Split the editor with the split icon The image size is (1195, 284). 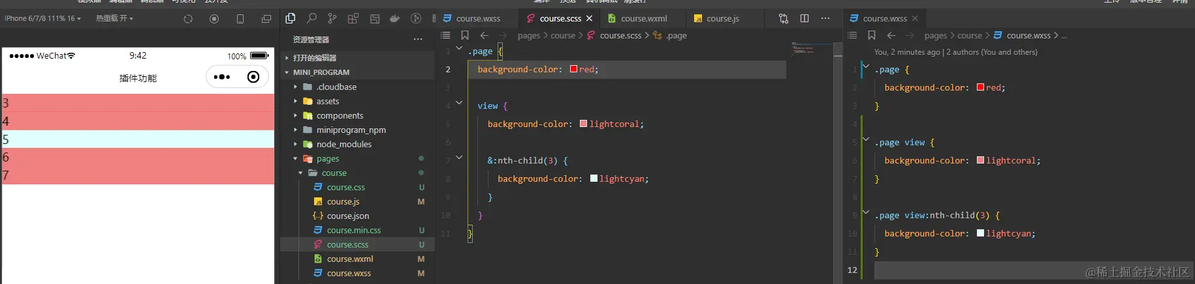pyautogui.click(x=805, y=18)
